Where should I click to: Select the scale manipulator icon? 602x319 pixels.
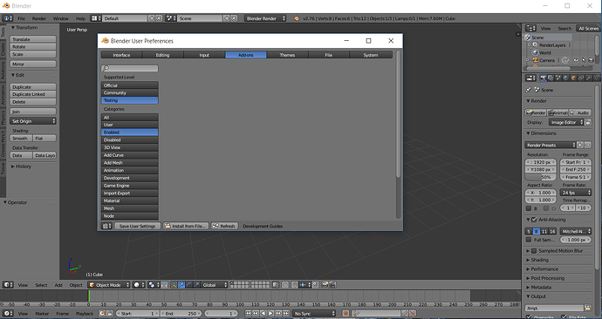[196, 285]
